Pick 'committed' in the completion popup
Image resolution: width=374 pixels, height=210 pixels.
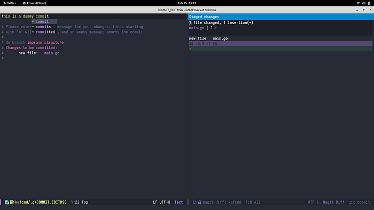pos(44,32)
